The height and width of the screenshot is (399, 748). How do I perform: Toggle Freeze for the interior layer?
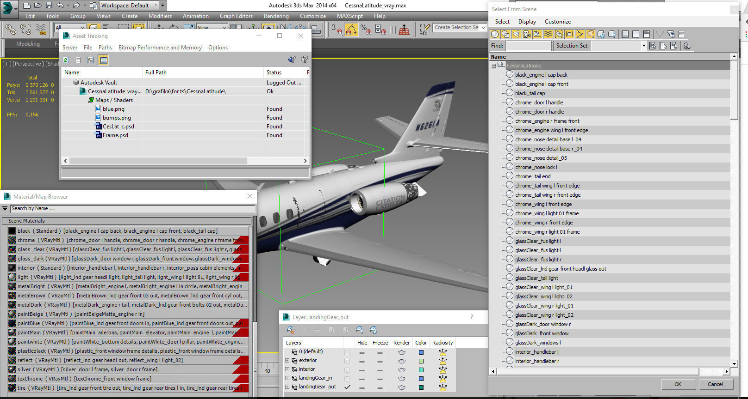[380, 370]
